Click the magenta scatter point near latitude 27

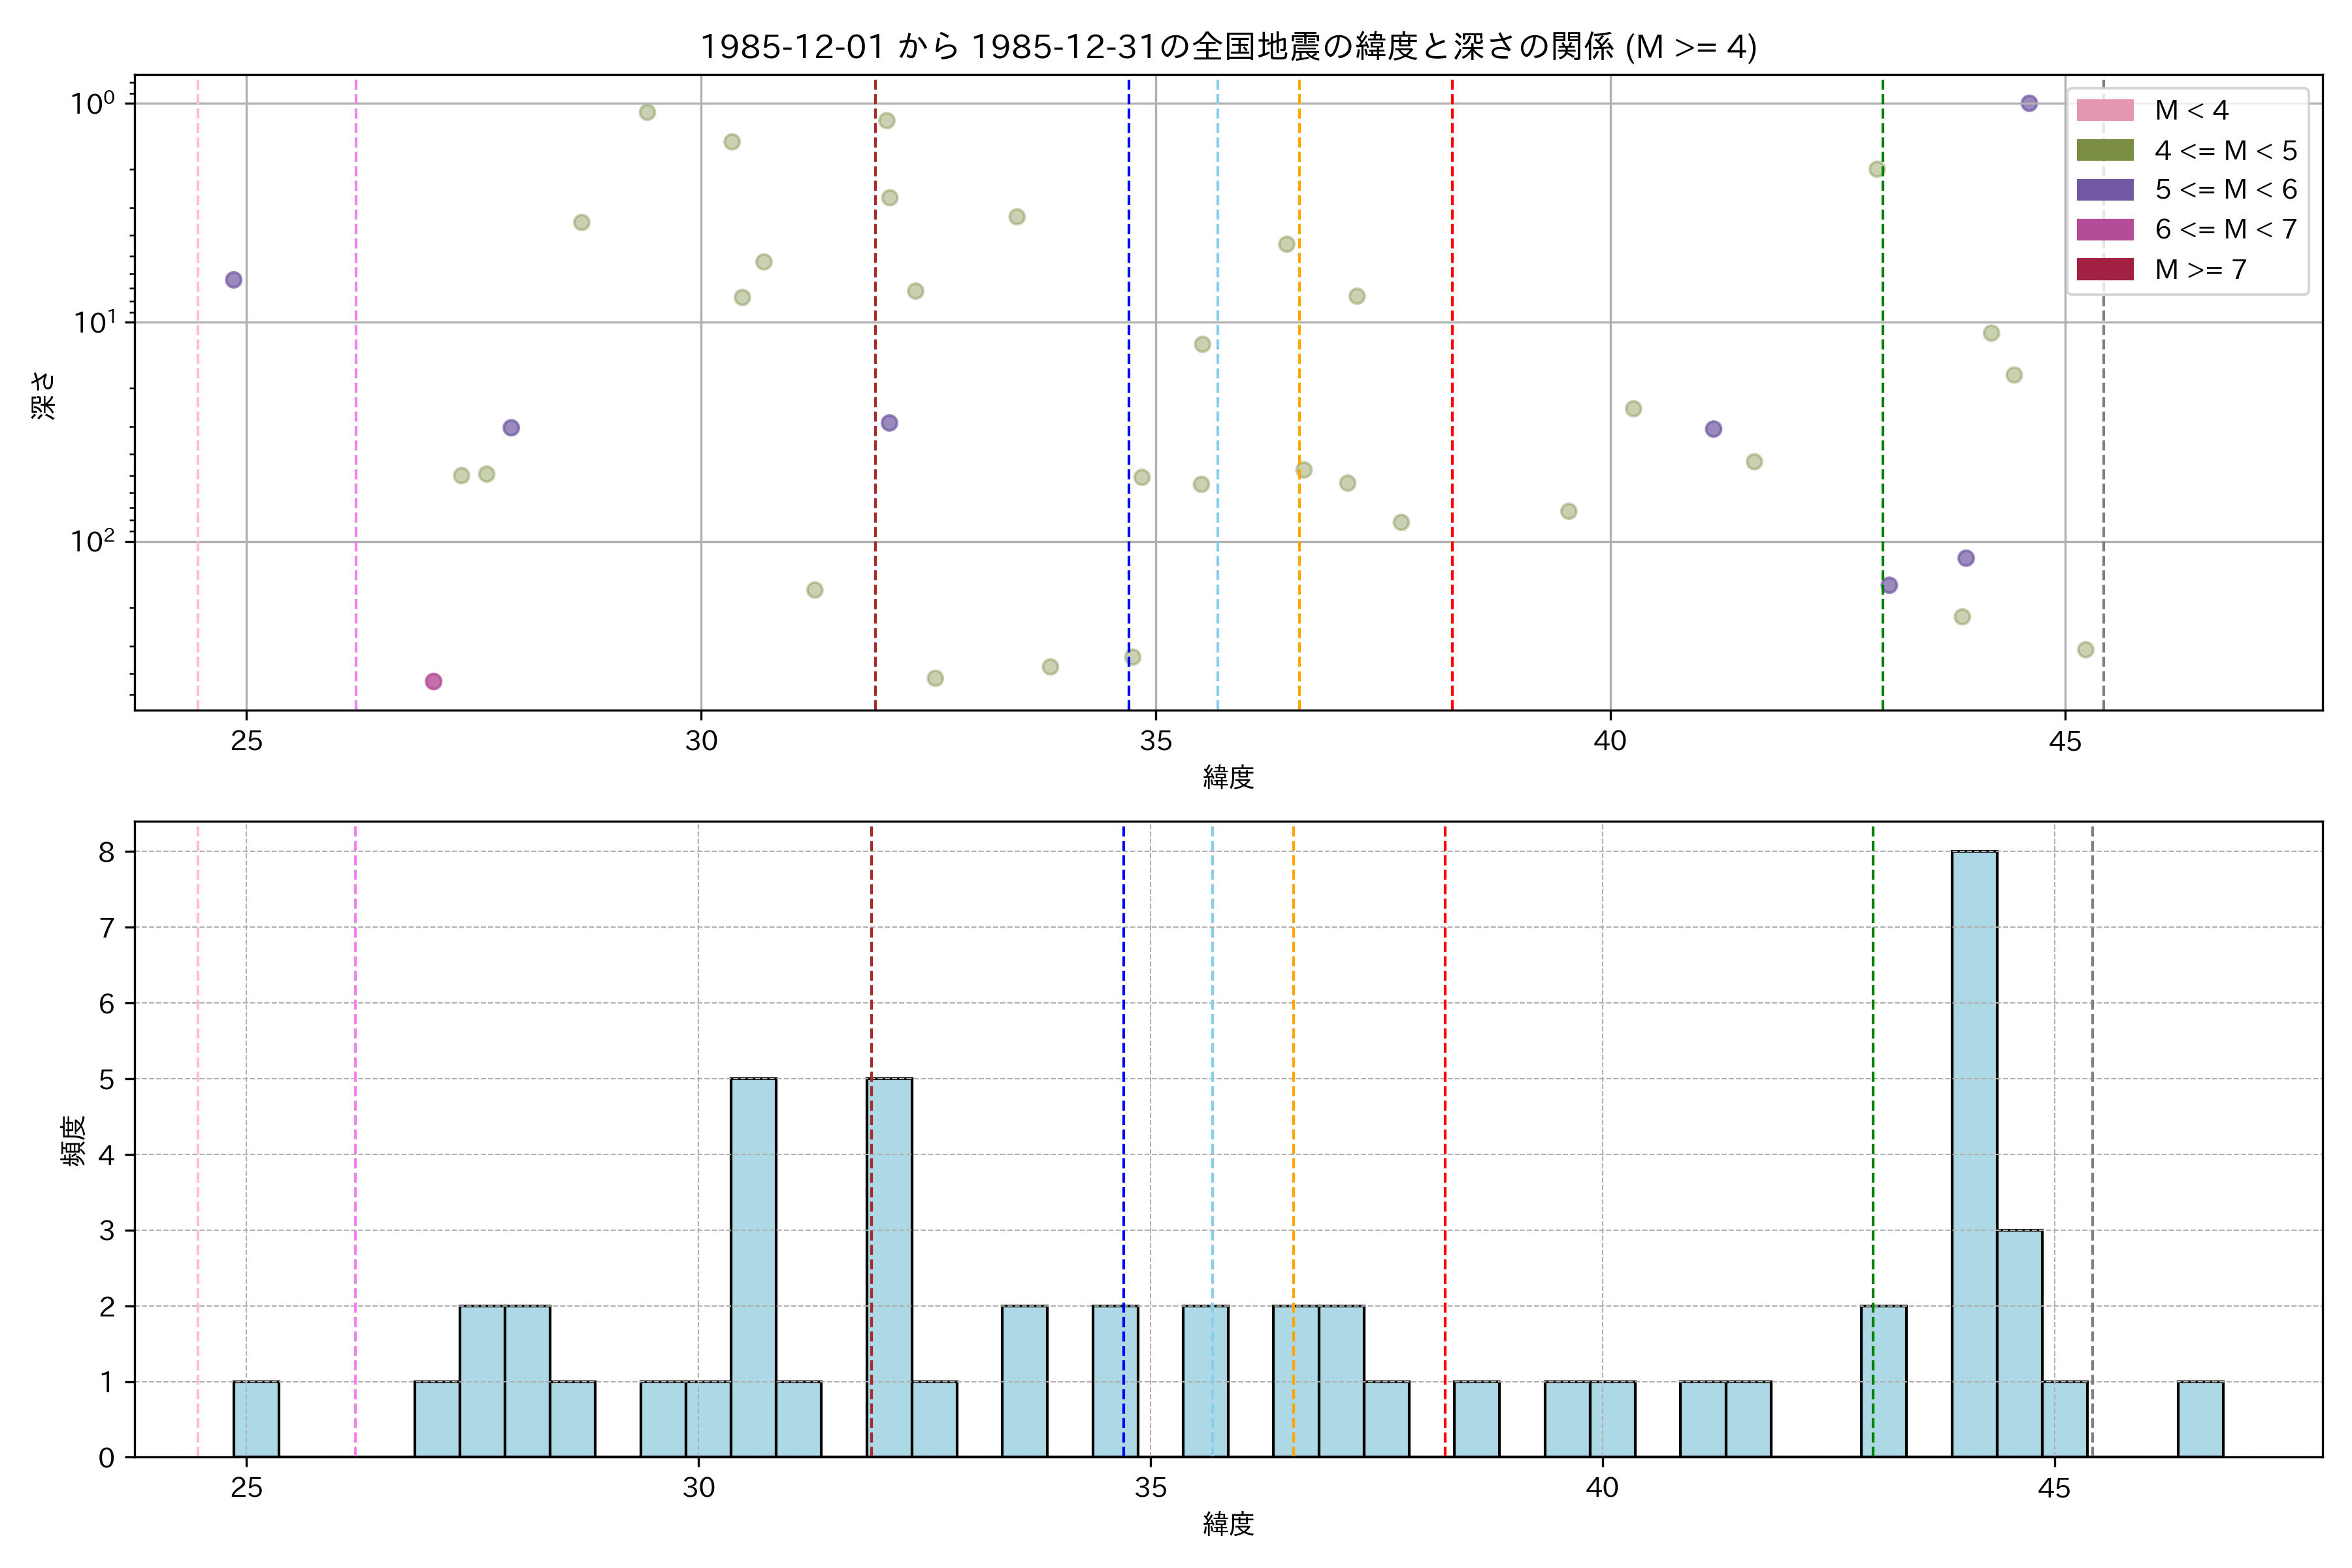[x=433, y=682]
